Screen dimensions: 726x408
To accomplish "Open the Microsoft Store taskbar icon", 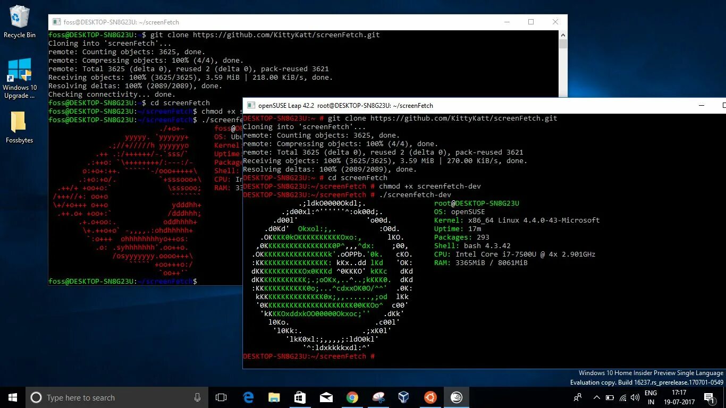I will [x=300, y=397].
